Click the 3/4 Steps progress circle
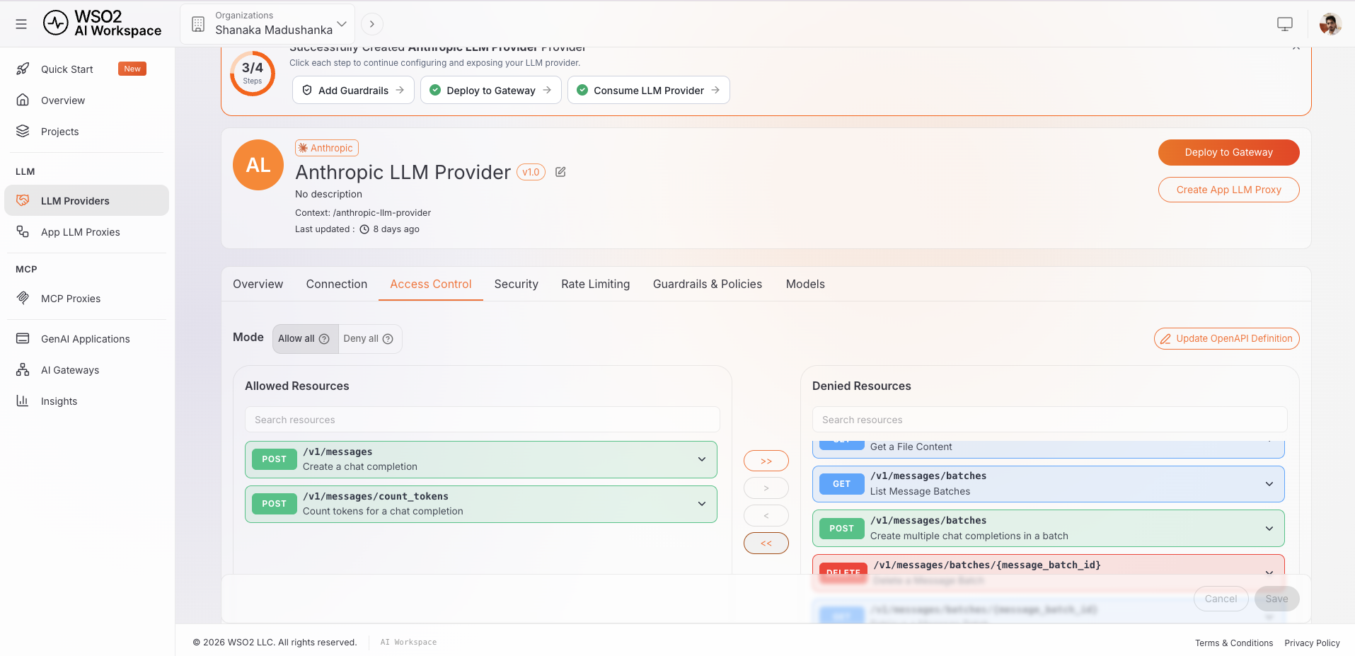 pyautogui.click(x=253, y=73)
